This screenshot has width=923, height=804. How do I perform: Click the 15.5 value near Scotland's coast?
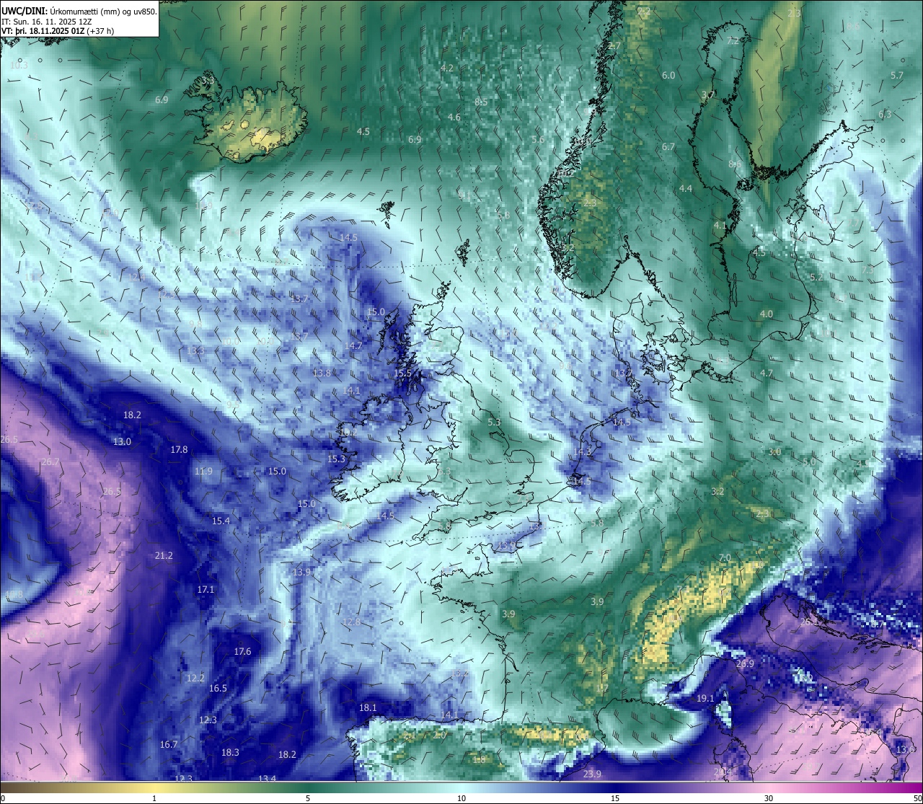(402, 373)
